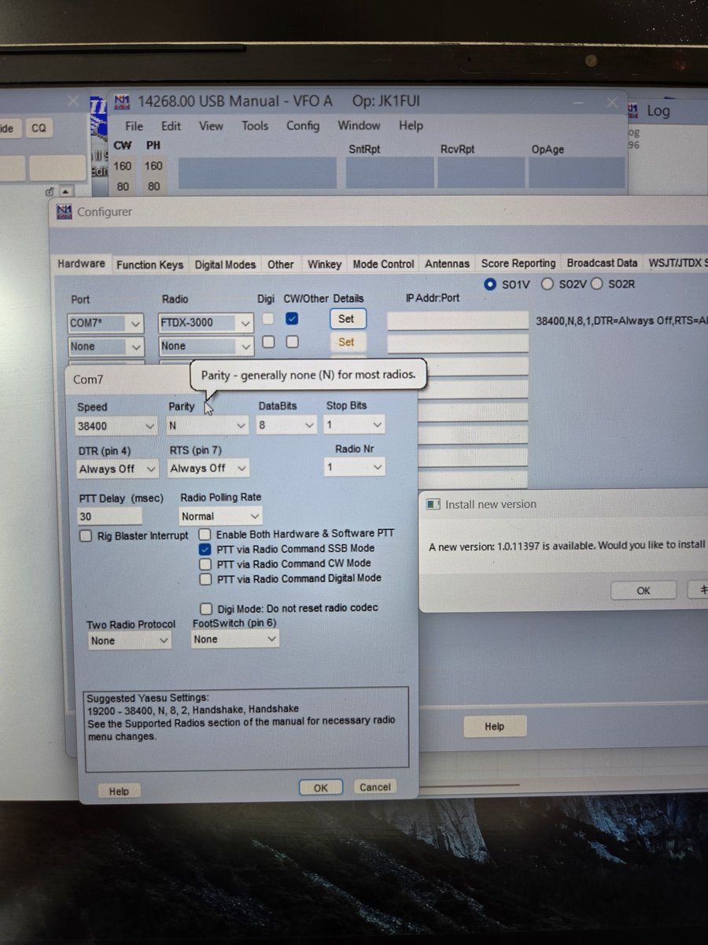Open the Tools menu
The image size is (708, 945).
pyautogui.click(x=255, y=126)
